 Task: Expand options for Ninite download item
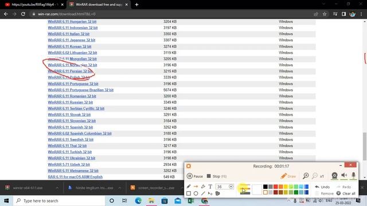pyautogui.click(x=120, y=188)
